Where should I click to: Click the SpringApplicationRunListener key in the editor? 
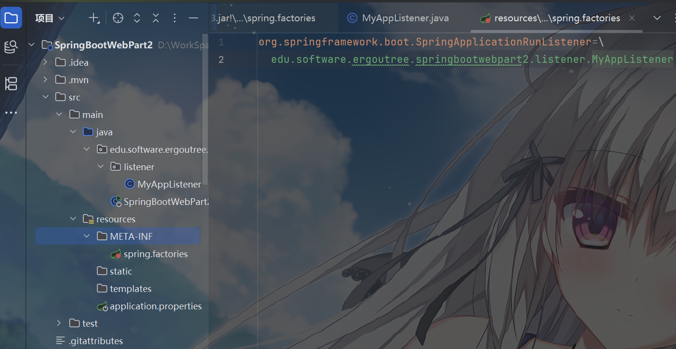click(x=504, y=42)
